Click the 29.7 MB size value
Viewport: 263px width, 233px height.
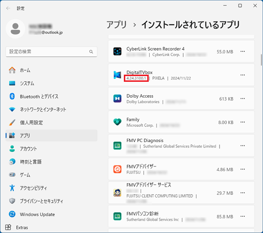point(225,193)
